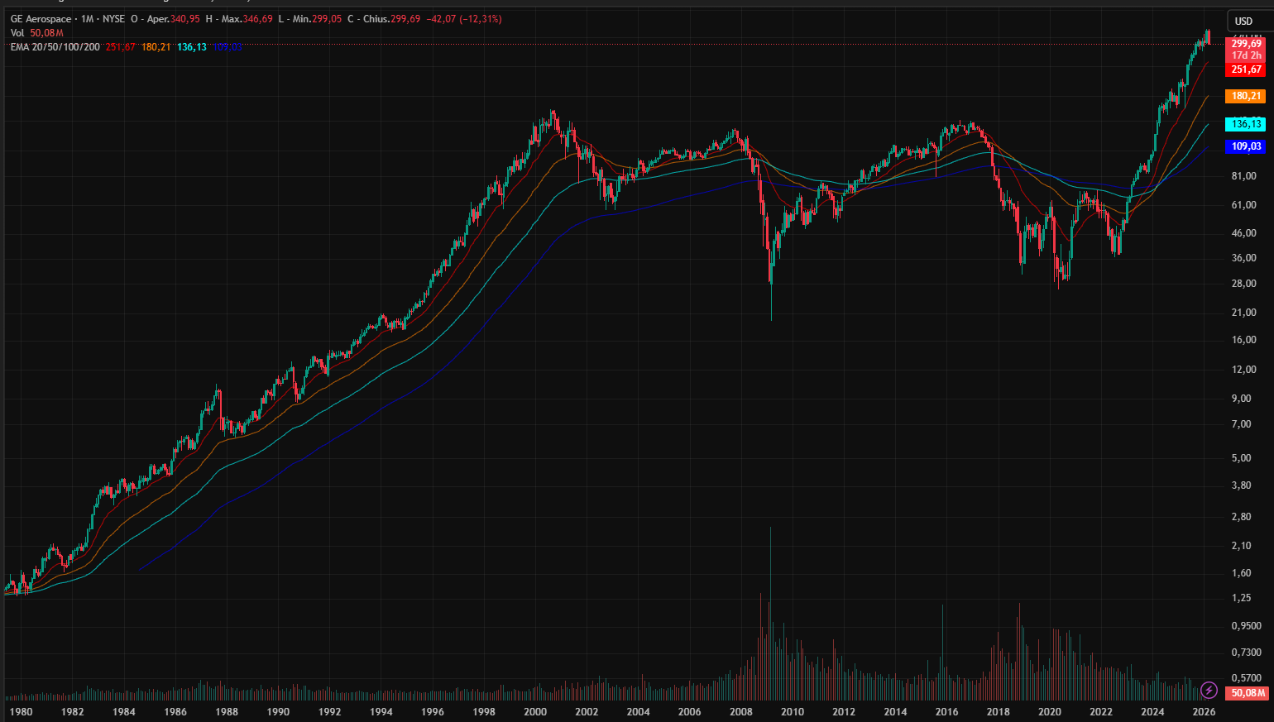The width and height of the screenshot is (1274, 722).
Task: Click the orange 180,21 value in EMA legend
Action: point(156,47)
